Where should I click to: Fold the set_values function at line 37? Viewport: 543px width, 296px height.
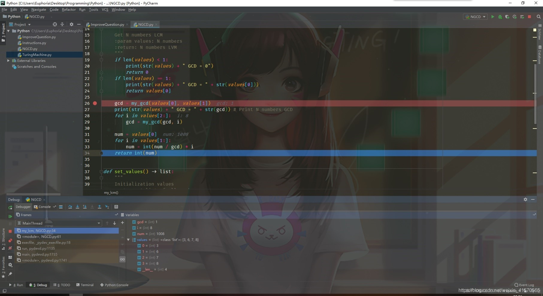pyautogui.click(x=101, y=172)
